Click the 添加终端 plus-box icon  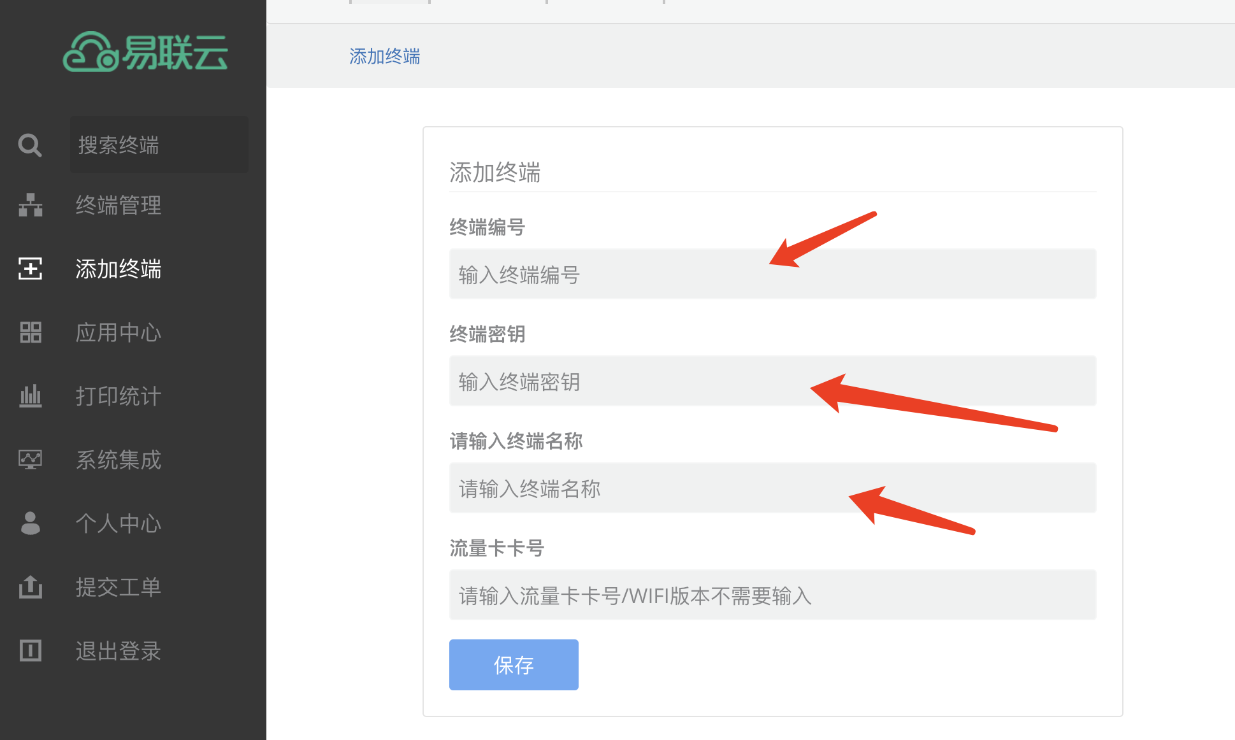coord(31,269)
